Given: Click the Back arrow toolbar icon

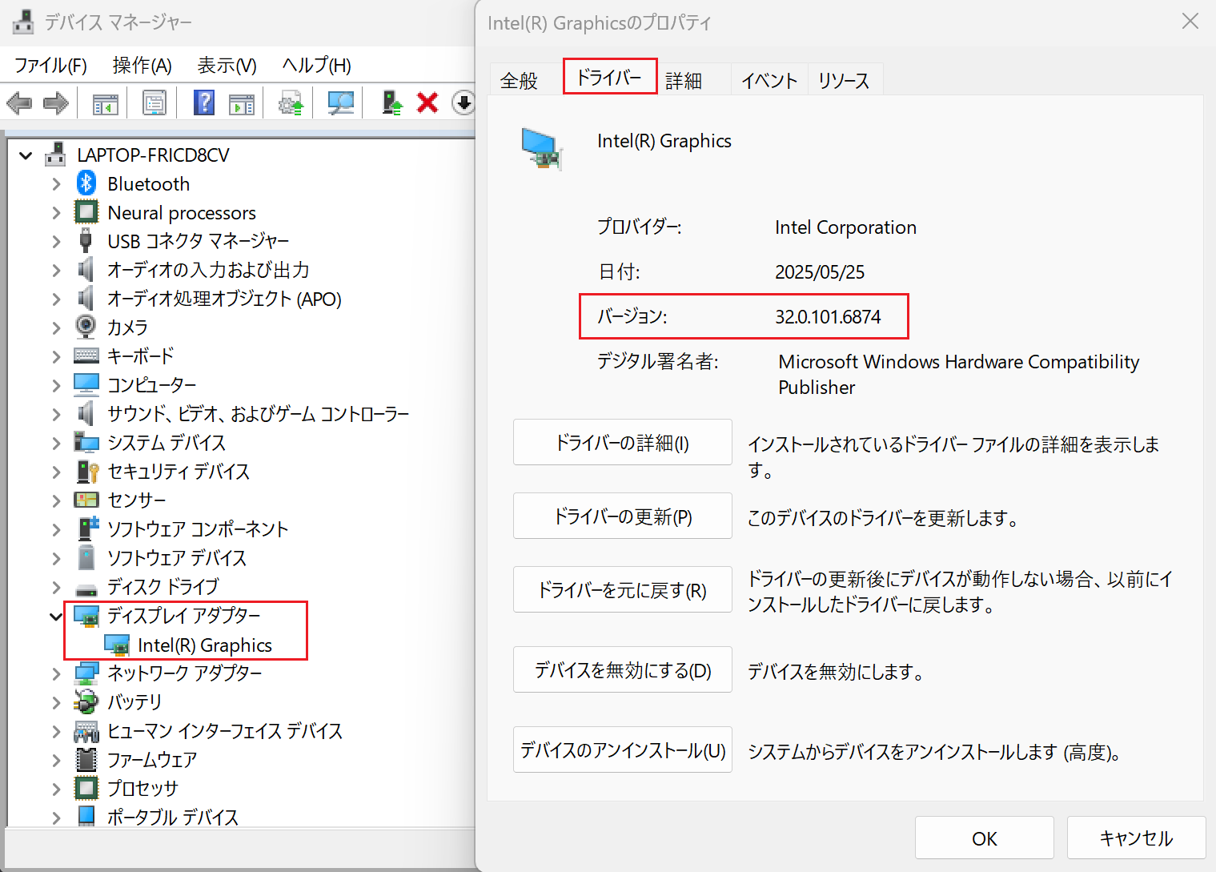Looking at the screenshot, I should pos(19,102).
